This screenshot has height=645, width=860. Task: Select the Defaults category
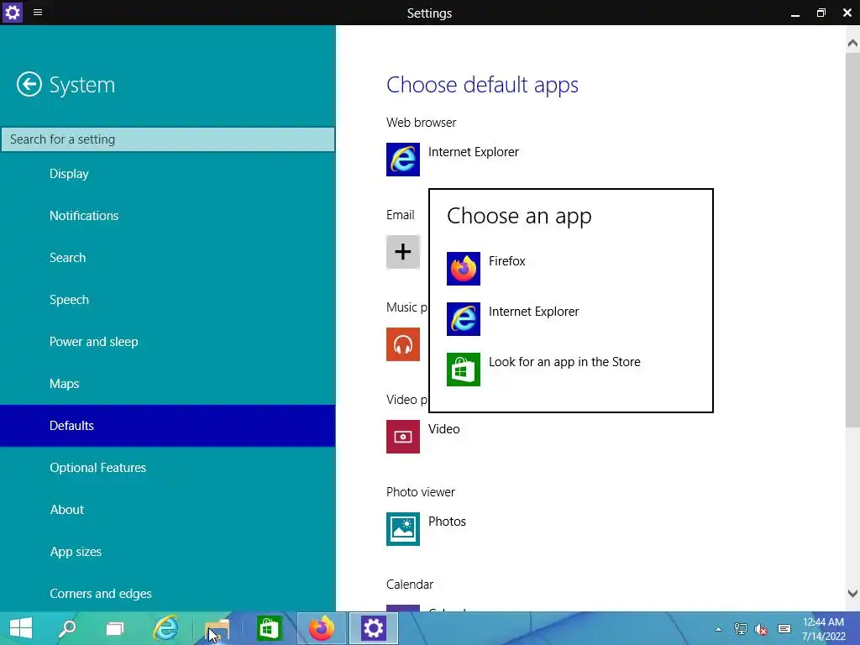[168, 426]
